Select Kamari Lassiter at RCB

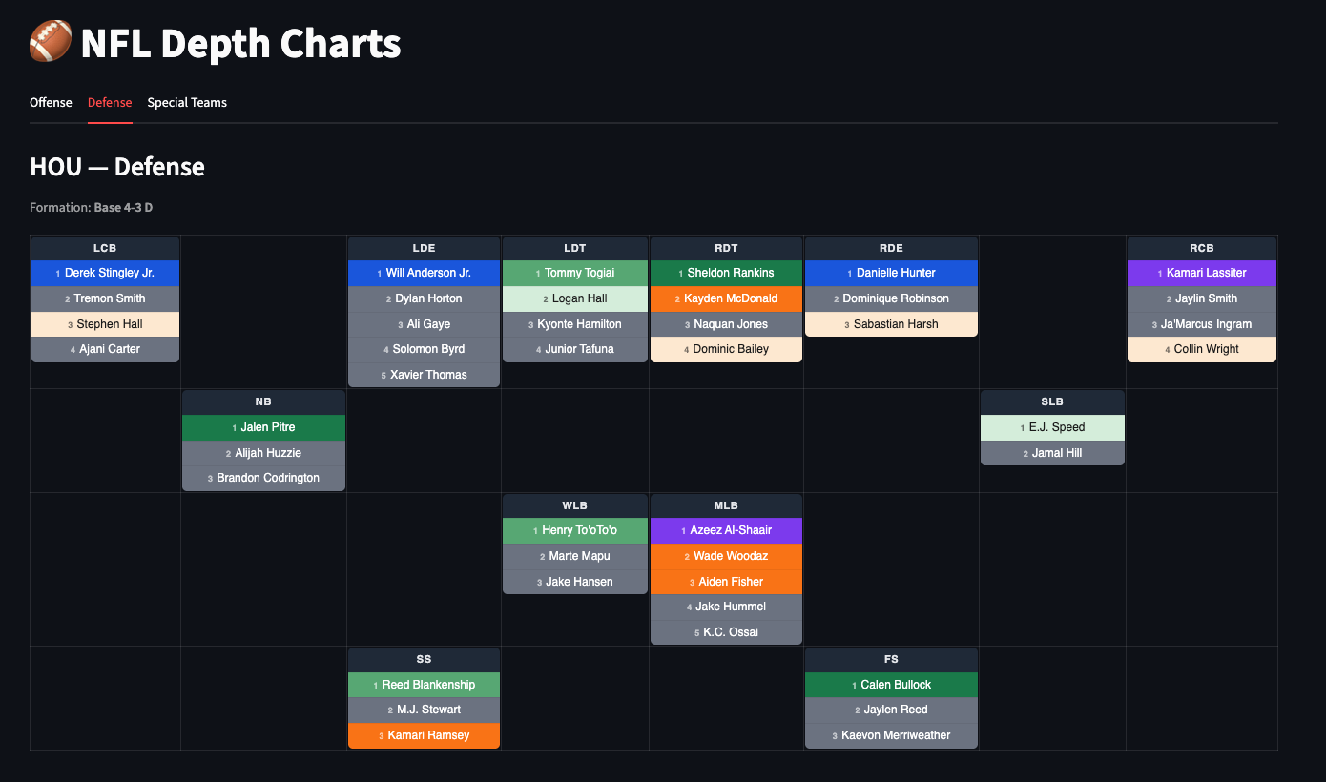[x=1202, y=273]
